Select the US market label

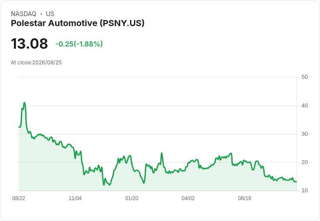coord(50,14)
